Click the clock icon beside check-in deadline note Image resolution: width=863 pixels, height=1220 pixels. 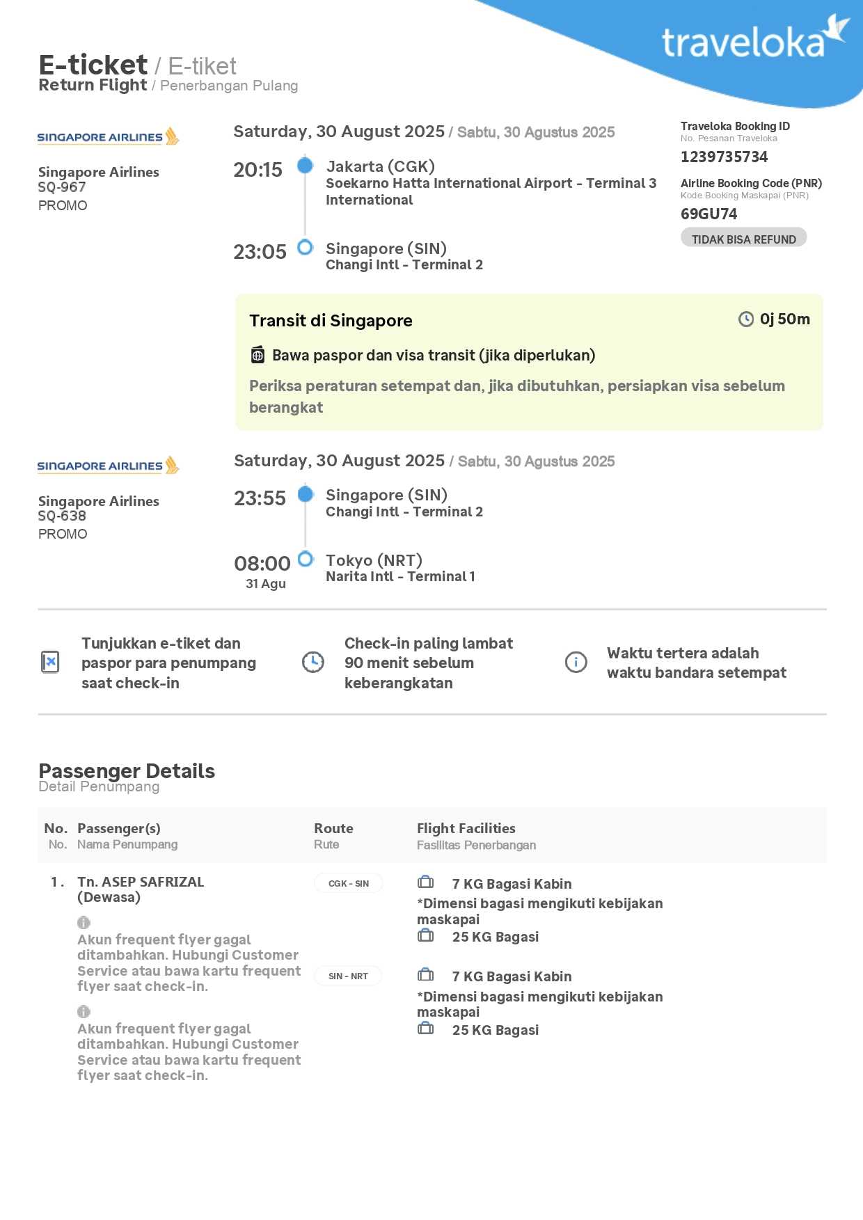pyautogui.click(x=312, y=662)
